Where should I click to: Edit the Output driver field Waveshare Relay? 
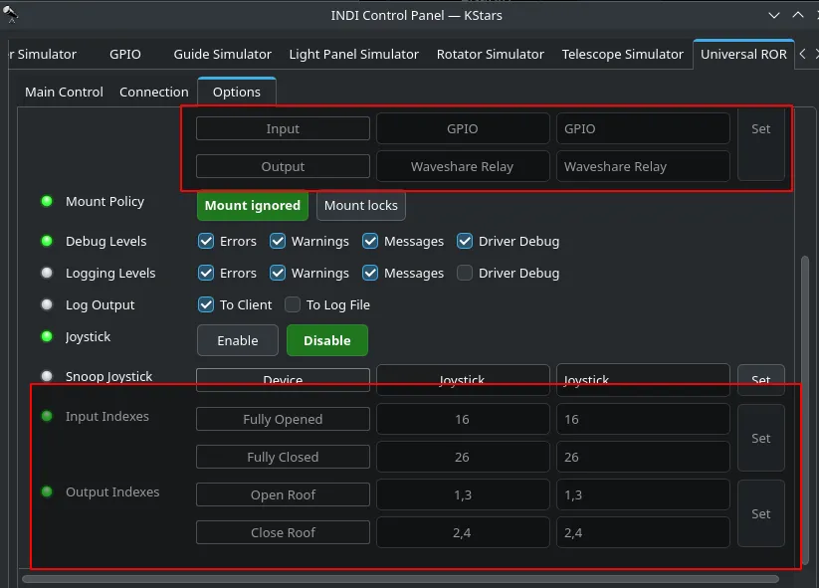643,166
